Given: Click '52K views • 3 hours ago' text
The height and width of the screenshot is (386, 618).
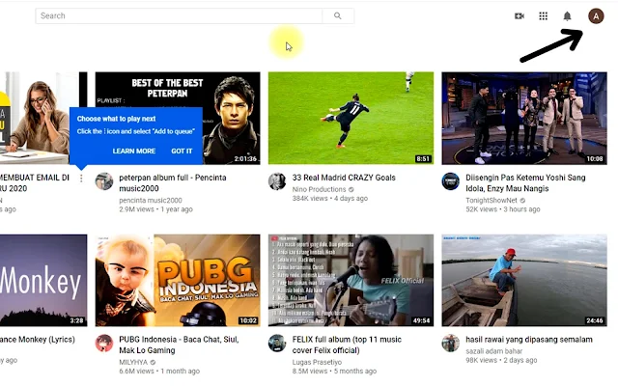Looking at the screenshot, I should pyautogui.click(x=502, y=209).
